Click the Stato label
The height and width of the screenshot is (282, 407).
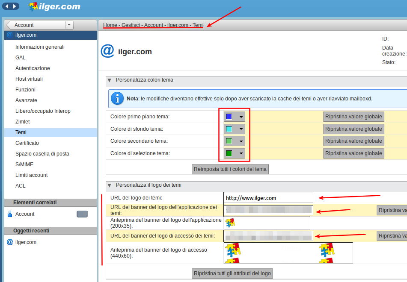pyautogui.click(x=389, y=62)
